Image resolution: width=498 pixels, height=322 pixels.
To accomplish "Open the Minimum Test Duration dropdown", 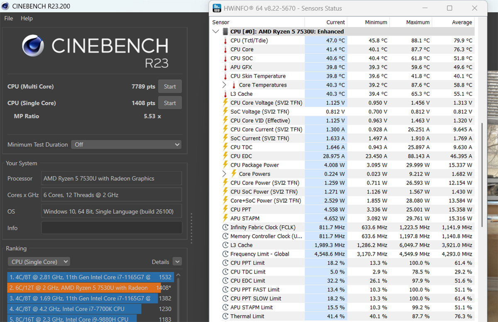I will click(127, 145).
